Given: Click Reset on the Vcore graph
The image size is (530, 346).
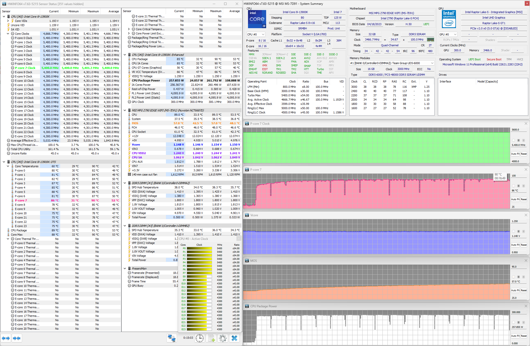Looking at the screenshot, I should pos(524,245).
